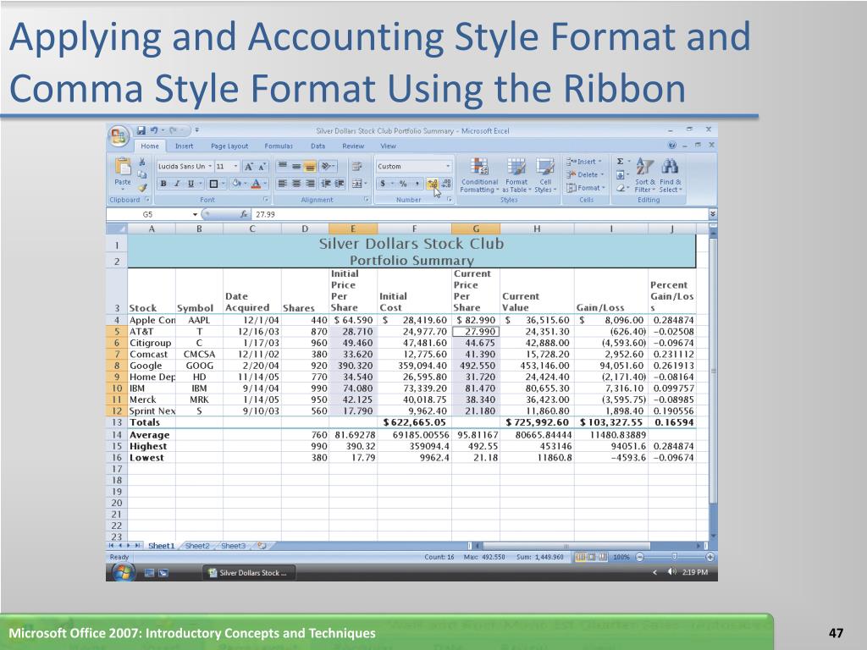Click the Delete cells button
This screenshot has height=650, width=867.
pyautogui.click(x=586, y=174)
